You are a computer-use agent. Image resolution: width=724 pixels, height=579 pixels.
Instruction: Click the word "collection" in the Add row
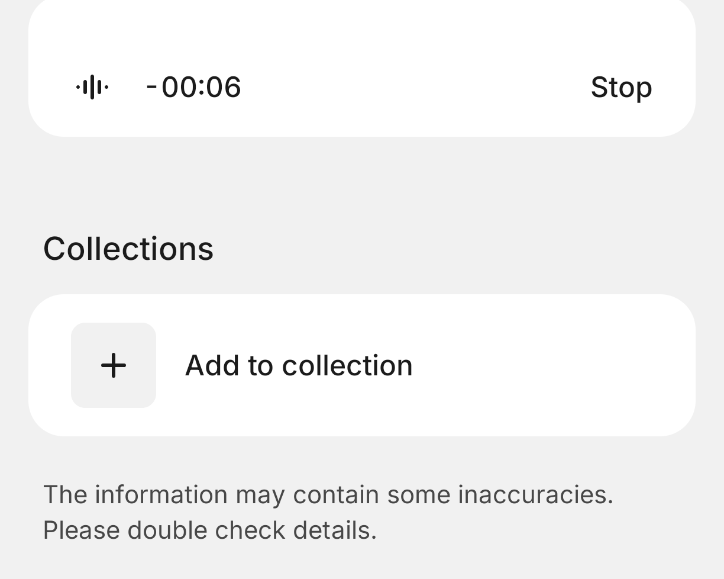[347, 365]
